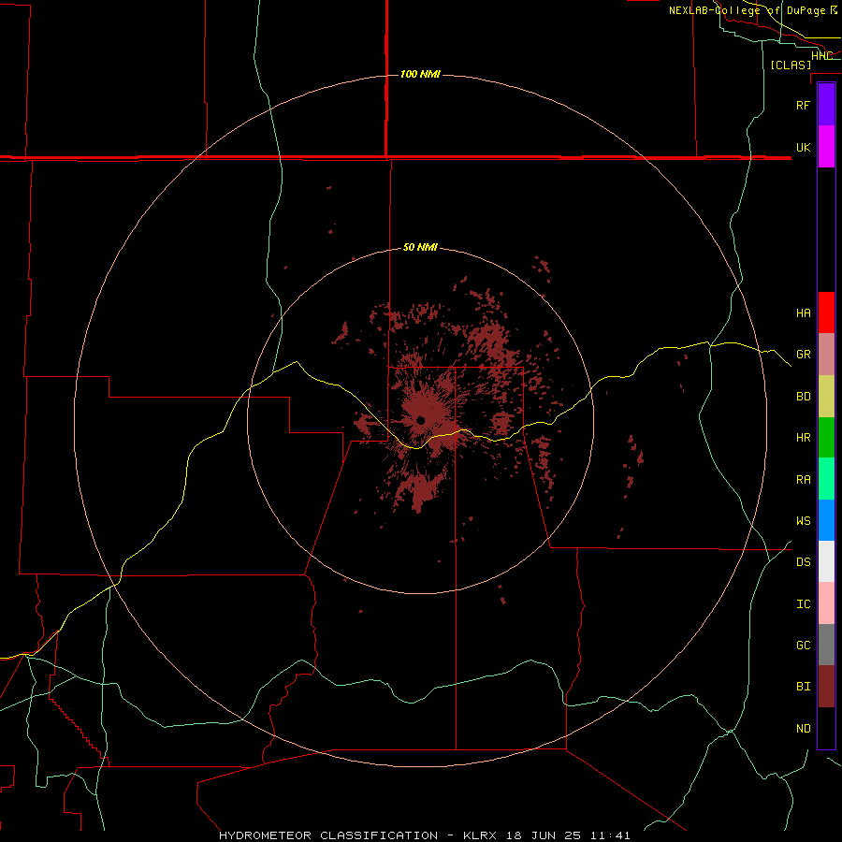Click the HA red legend swatch
The image size is (842, 842).
tap(826, 312)
